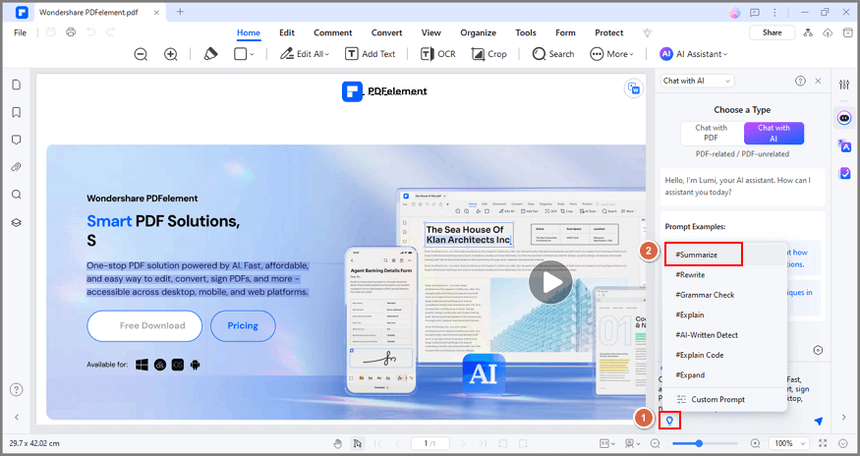The height and width of the screenshot is (456, 860).
Task: Open the bookmarks panel in left sidebar
Action: 17,112
